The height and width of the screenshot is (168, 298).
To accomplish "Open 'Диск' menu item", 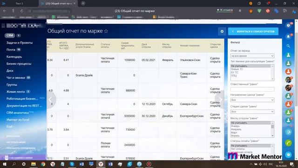I will (10, 70).
